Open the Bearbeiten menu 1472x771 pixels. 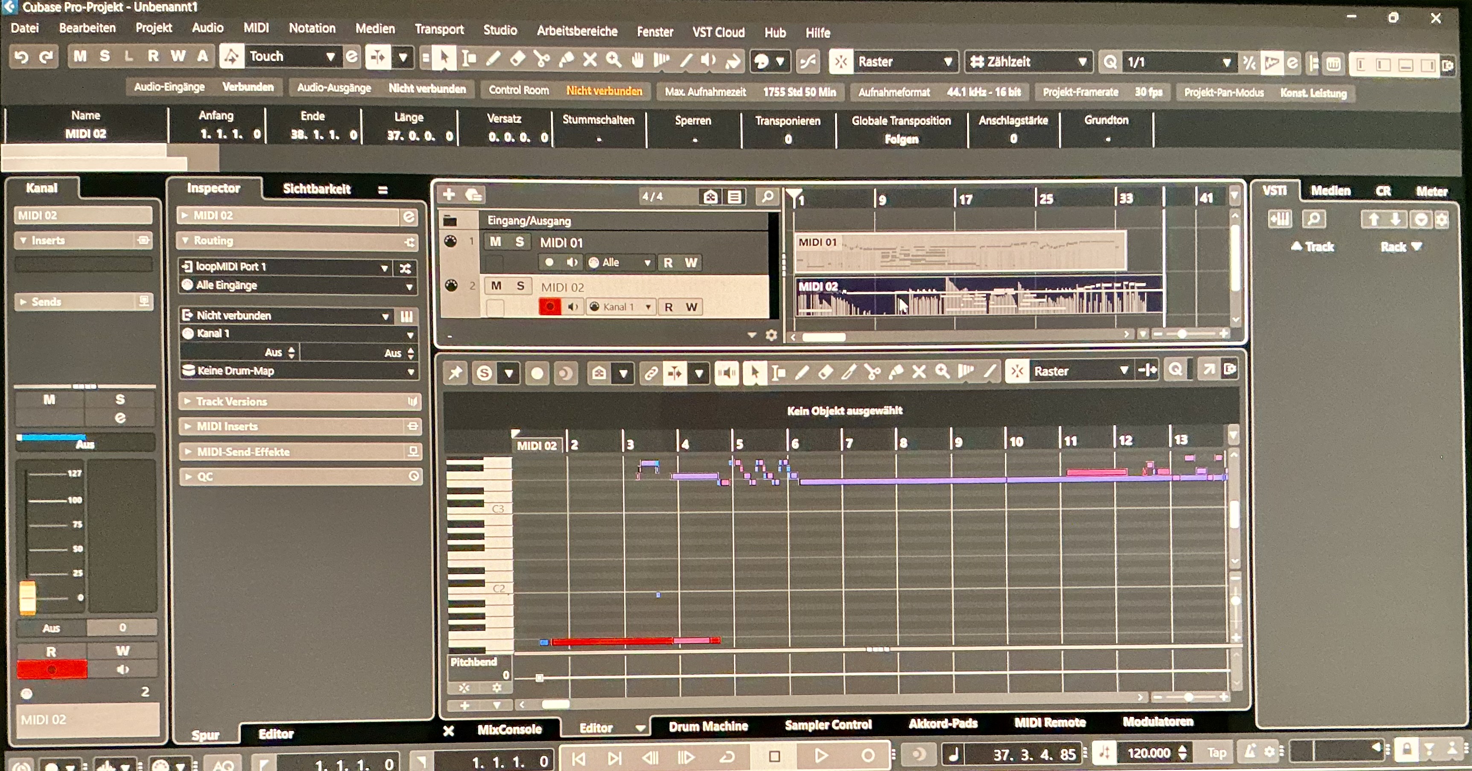click(x=88, y=28)
